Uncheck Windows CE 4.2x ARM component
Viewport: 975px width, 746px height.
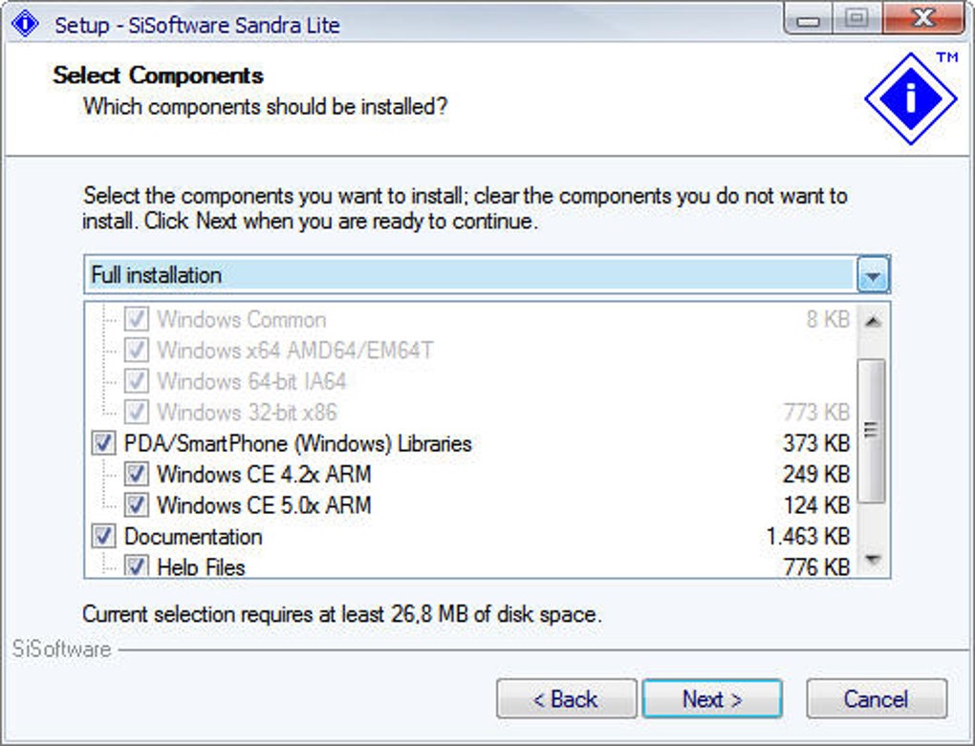(137, 475)
